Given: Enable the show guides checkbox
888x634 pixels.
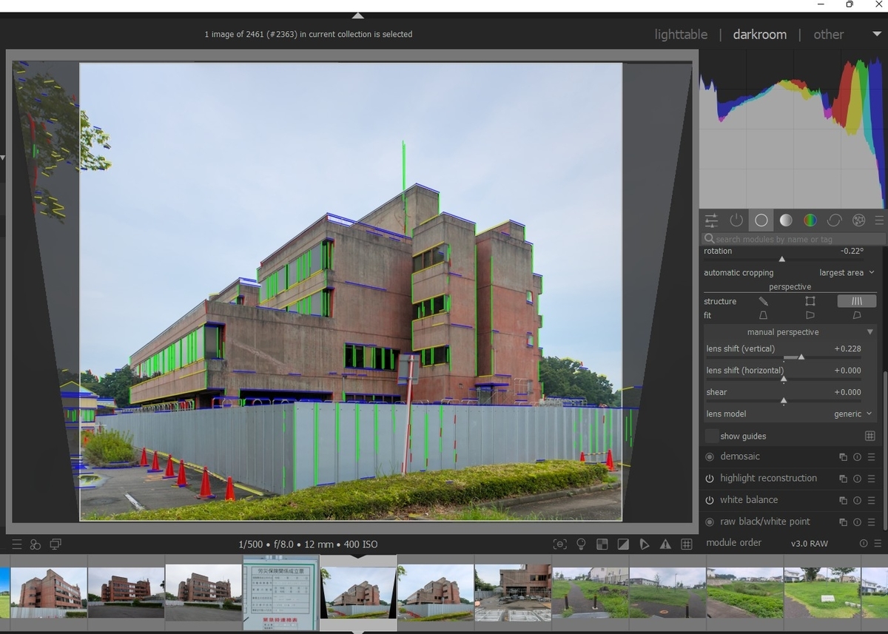Looking at the screenshot, I should click(711, 436).
